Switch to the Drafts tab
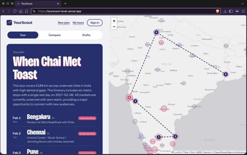The height and width of the screenshot is (155, 247). (86, 35)
